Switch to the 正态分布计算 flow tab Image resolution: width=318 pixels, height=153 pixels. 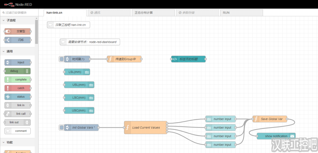[153, 12]
